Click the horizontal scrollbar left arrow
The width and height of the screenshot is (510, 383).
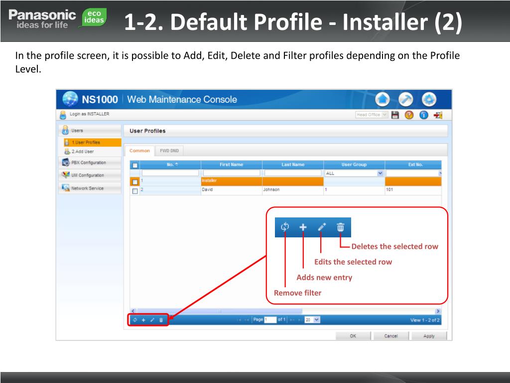[133, 311]
